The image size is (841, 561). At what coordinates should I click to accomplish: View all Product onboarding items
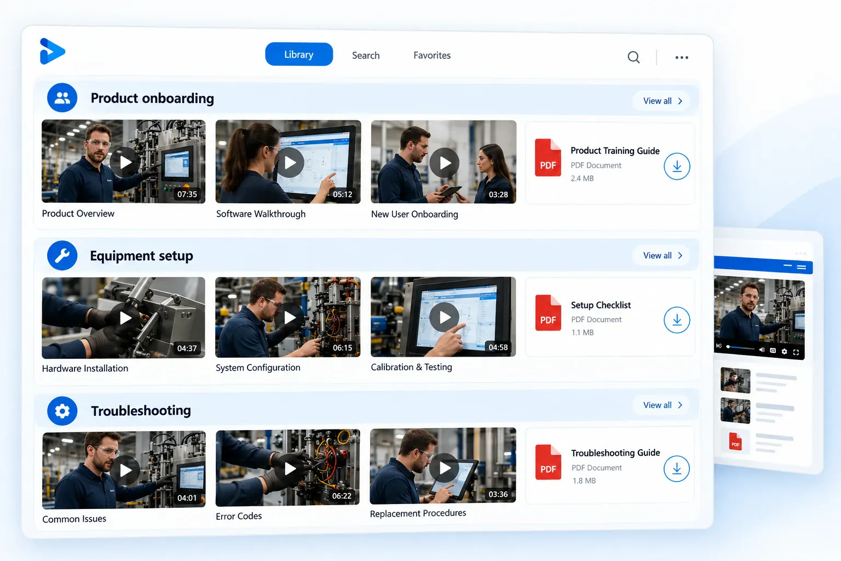coord(663,101)
